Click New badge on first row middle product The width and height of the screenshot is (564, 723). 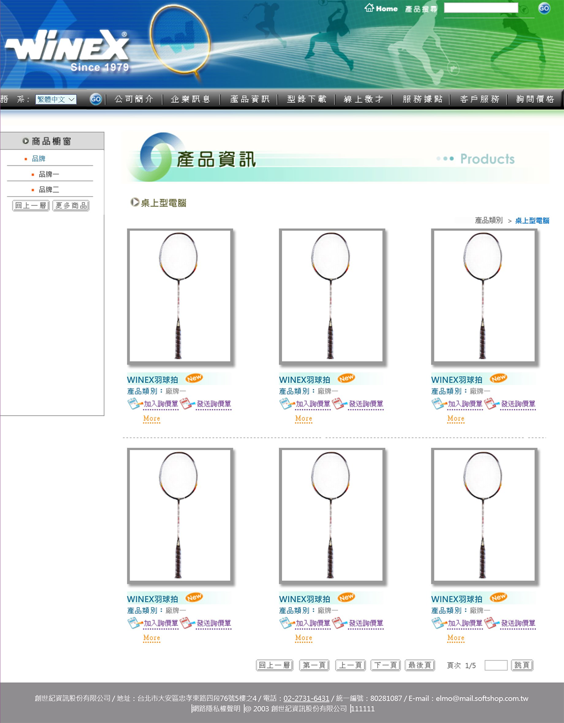click(346, 378)
